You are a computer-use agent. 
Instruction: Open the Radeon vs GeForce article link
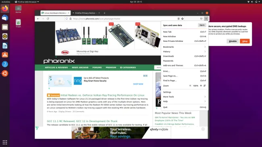pos(102,95)
